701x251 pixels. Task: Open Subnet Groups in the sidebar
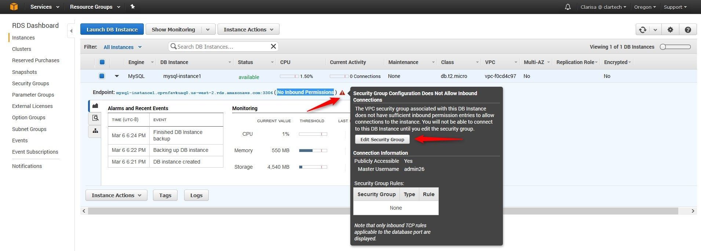(x=29, y=129)
